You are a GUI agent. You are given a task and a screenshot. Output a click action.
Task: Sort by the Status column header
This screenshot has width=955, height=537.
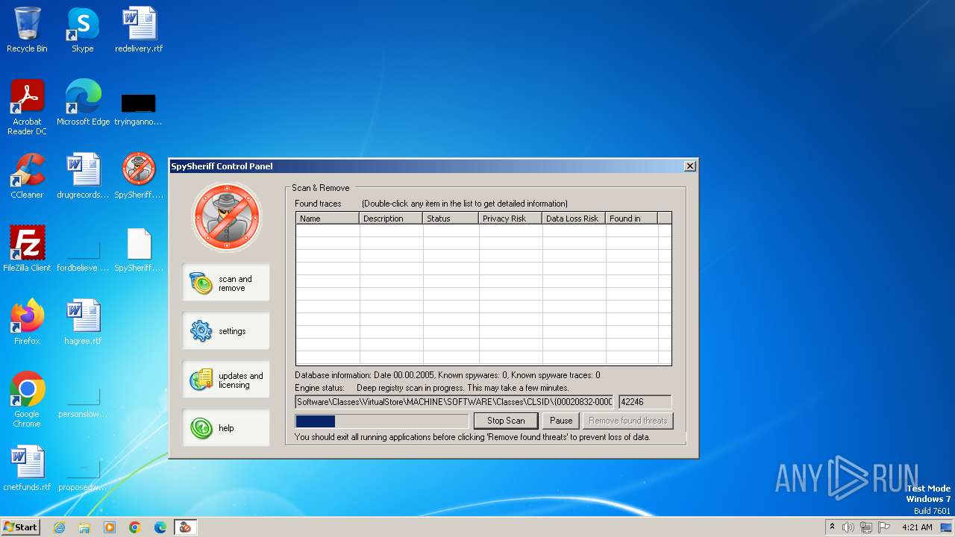pyautogui.click(x=451, y=219)
